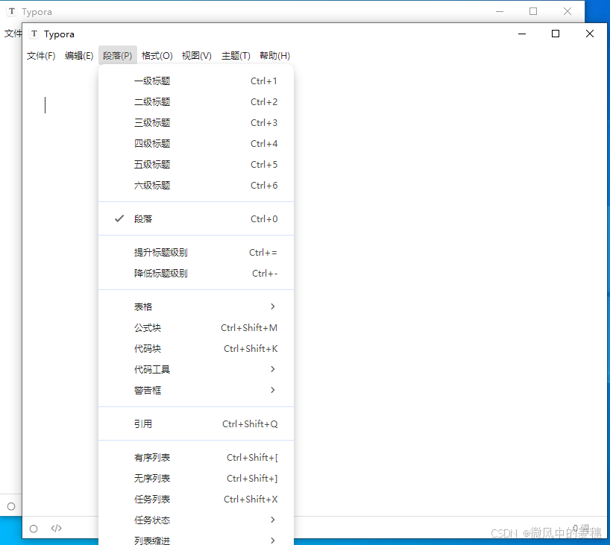
Task: Click the sidebar circle icon in the front window
Action: coord(34,529)
